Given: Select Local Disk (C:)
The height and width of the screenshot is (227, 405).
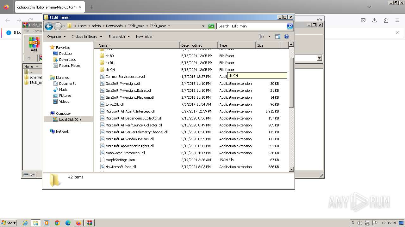Looking at the screenshot, I should tap(70, 119).
